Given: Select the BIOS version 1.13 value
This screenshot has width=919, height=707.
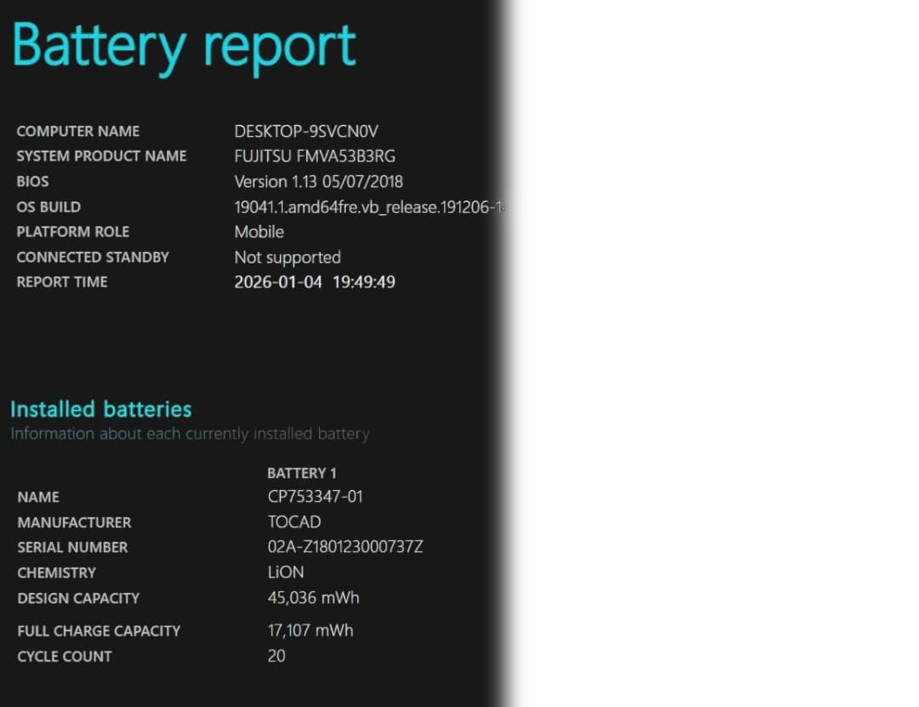Looking at the screenshot, I should pyautogui.click(x=318, y=181).
